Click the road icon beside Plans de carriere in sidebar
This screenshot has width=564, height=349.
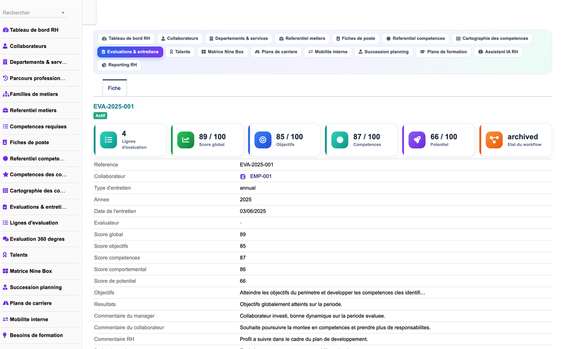[6, 303]
